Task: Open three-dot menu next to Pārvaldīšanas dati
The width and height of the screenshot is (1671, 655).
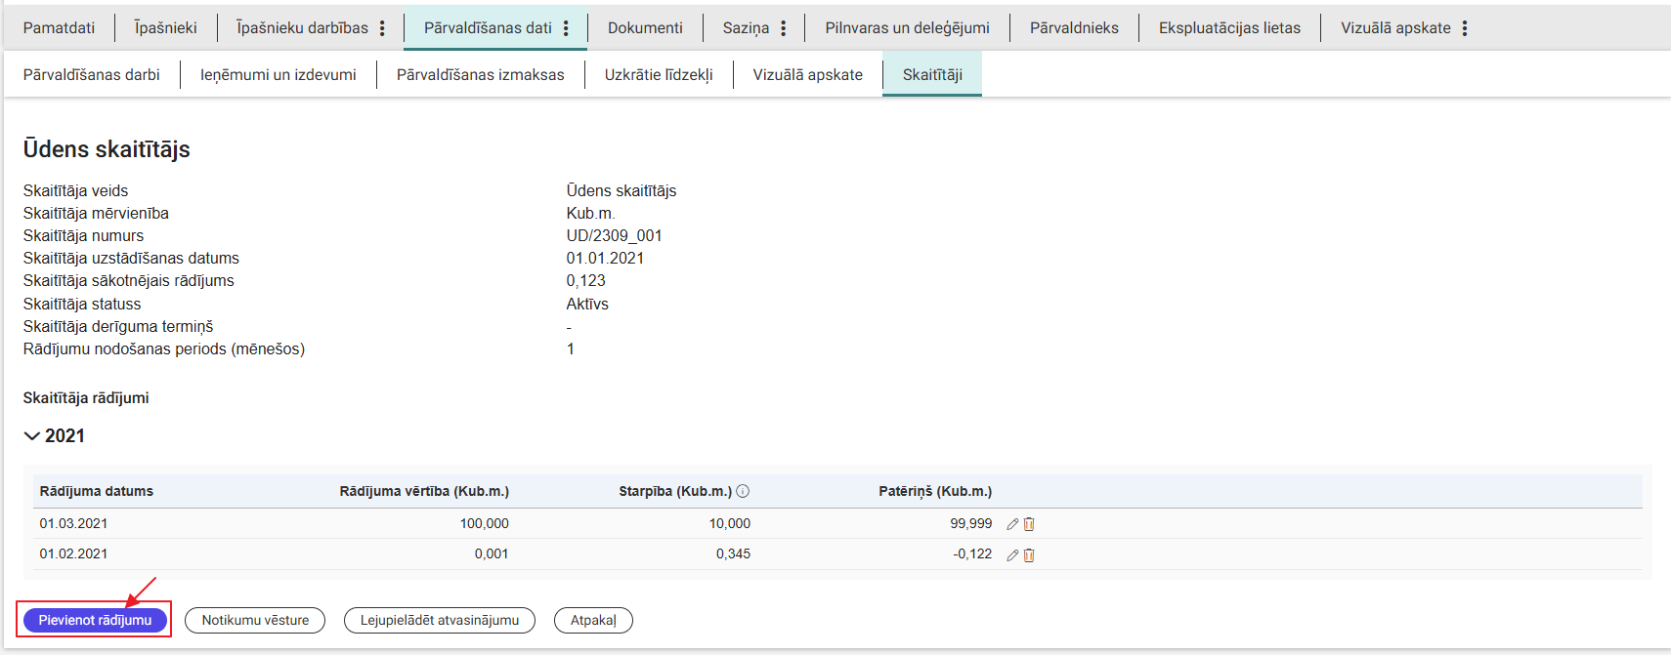Action: [x=566, y=28]
